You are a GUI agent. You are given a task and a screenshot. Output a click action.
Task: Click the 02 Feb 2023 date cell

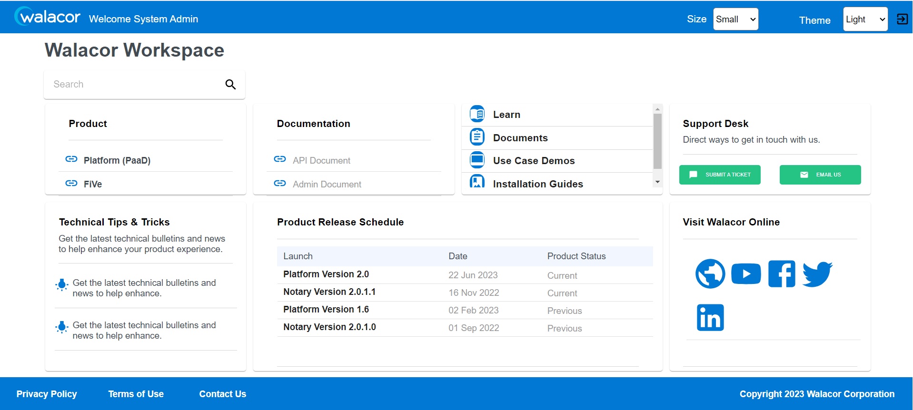tap(474, 310)
